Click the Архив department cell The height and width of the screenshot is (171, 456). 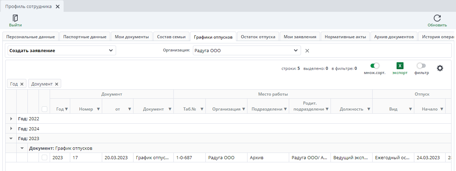click(268, 157)
